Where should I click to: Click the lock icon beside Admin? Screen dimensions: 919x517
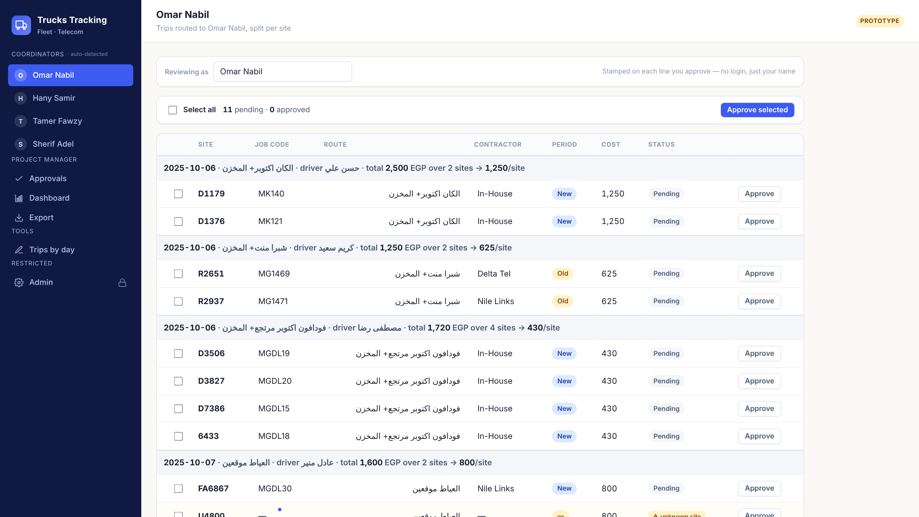122,283
